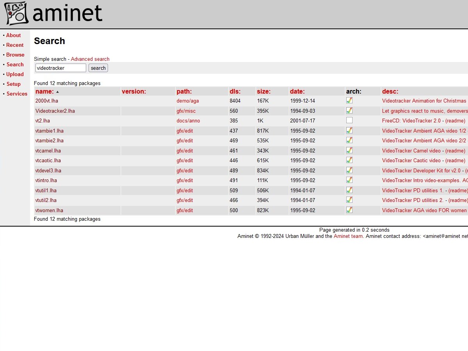Open the Browse page in sidebar
Viewport: 468px width, 351px height.
[x=15, y=55]
